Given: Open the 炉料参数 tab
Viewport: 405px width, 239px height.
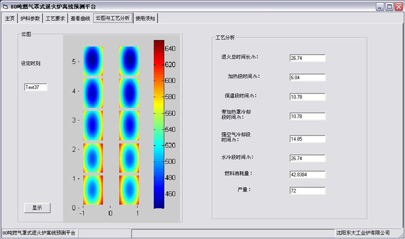Looking at the screenshot, I should click(30, 18).
